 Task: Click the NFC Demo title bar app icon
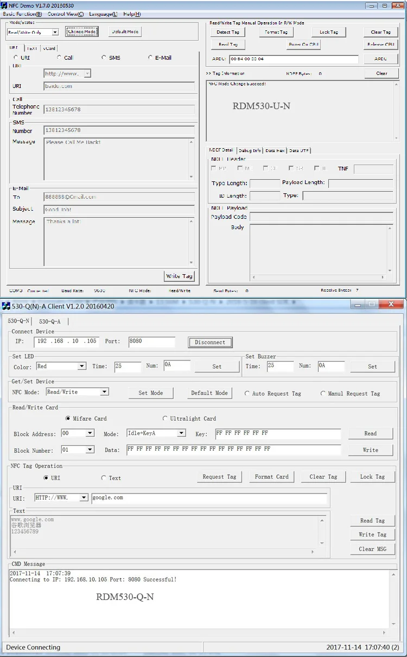click(4, 5)
